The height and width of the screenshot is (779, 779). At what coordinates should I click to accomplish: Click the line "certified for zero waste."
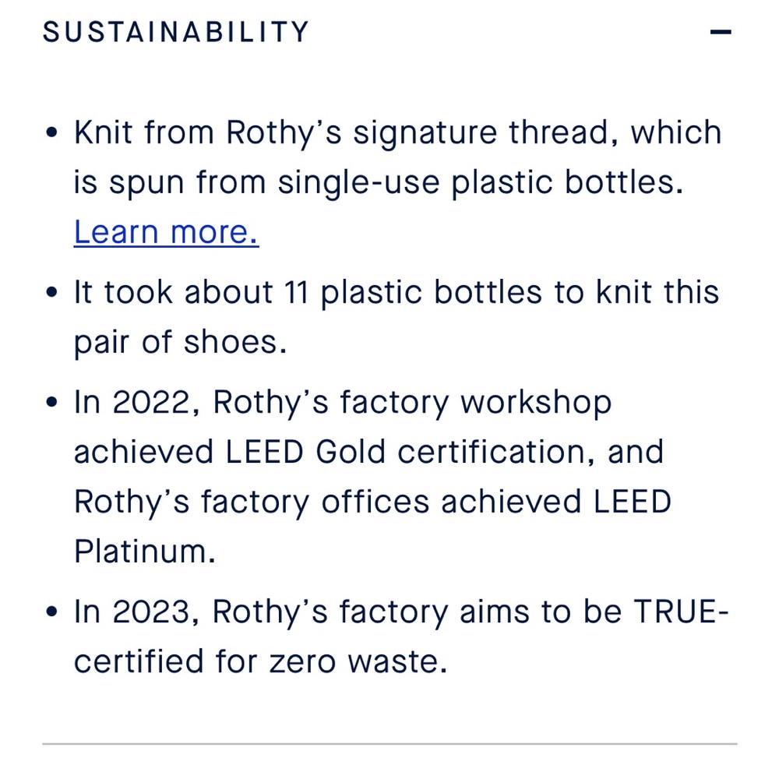coord(261,662)
